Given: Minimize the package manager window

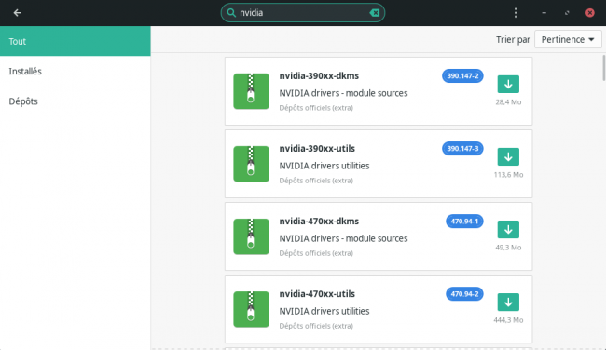Looking at the screenshot, I should [544, 13].
